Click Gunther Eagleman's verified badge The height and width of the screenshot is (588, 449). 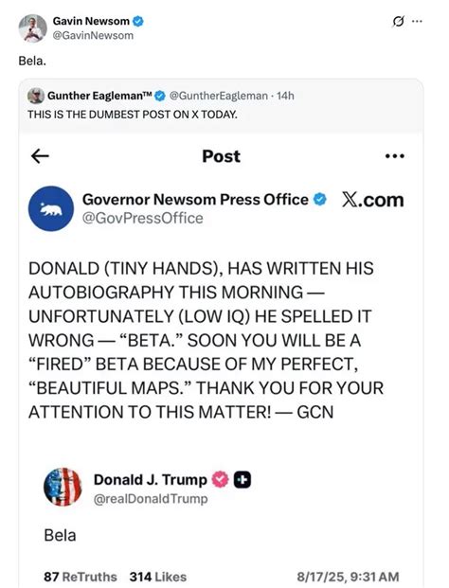tap(160, 96)
